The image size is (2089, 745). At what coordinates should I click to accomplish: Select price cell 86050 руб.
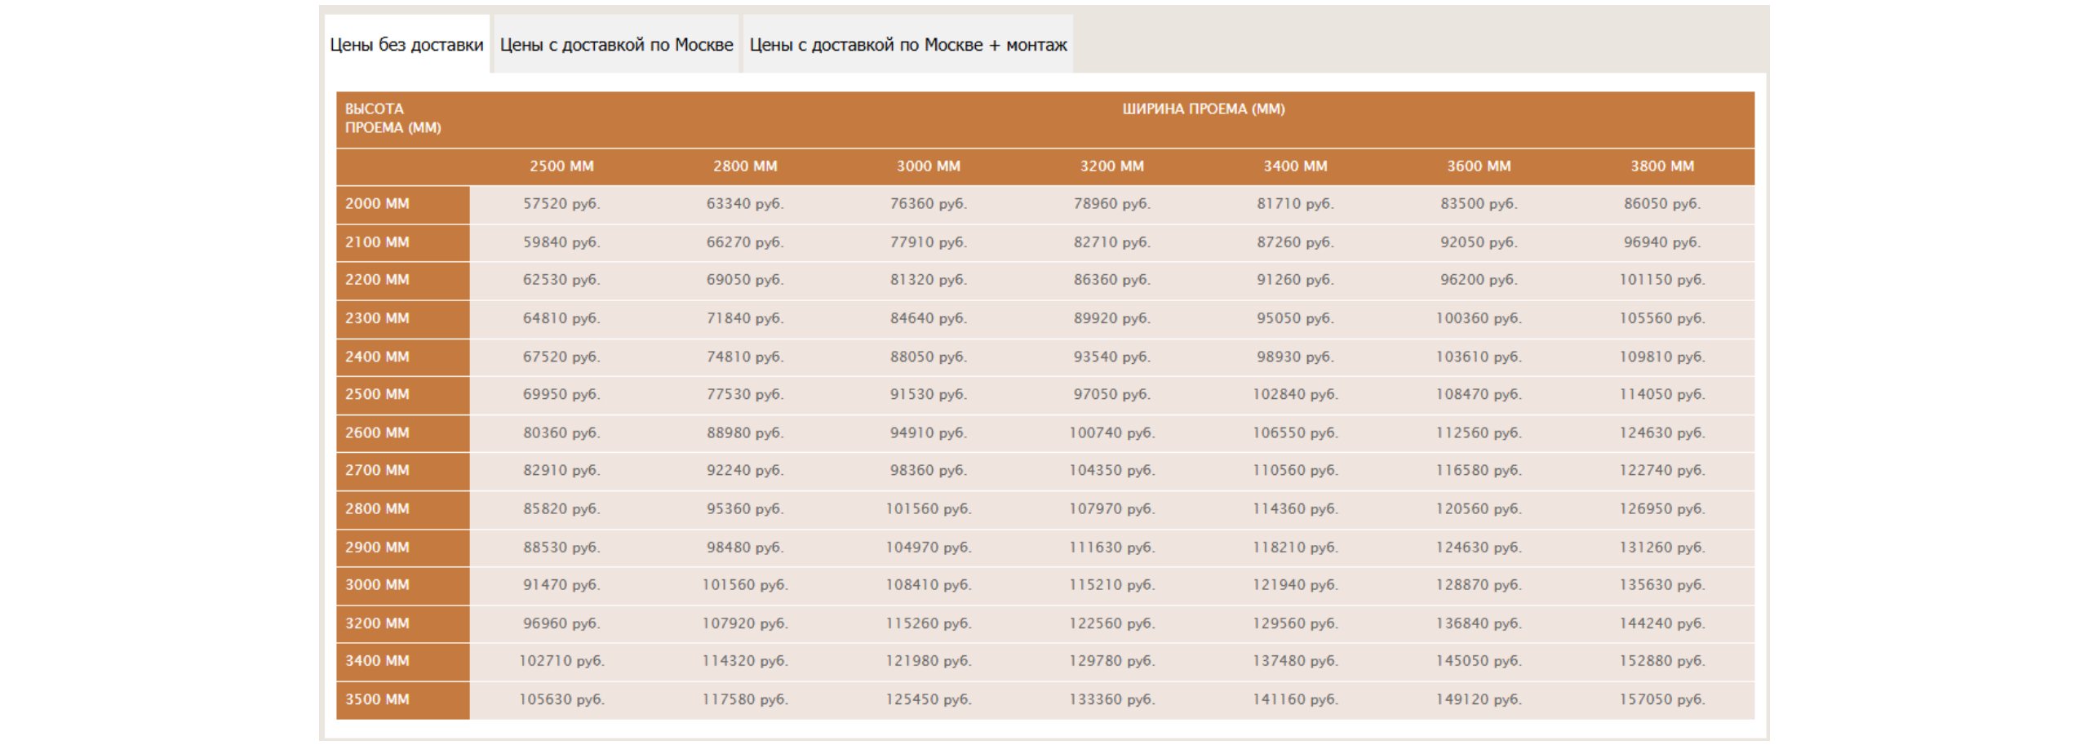(1662, 204)
